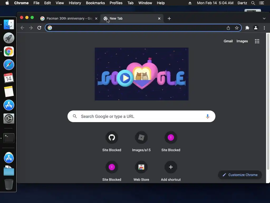
Task: Open the Tab menu
Action: click(130, 3)
